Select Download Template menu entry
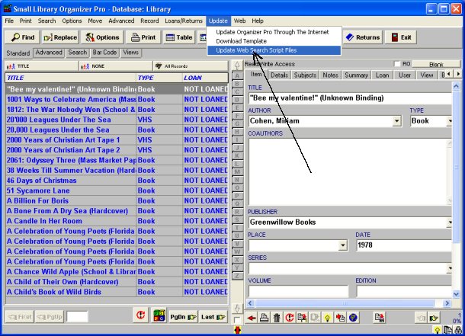The height and width of the screenshot is (336, 465). pyautogui.click(x=241, y=41)
